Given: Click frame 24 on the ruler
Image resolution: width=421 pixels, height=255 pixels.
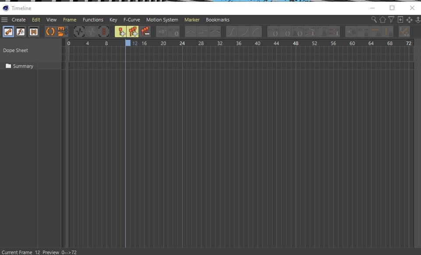Looking at the screenshot, I should [182, 43].
